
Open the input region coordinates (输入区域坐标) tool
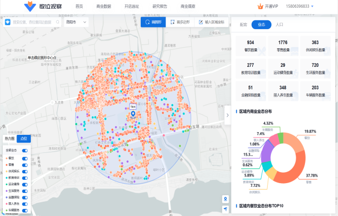click(x=211, y=22)
